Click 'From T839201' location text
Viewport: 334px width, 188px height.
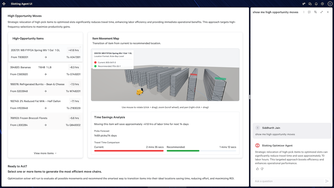20,57
